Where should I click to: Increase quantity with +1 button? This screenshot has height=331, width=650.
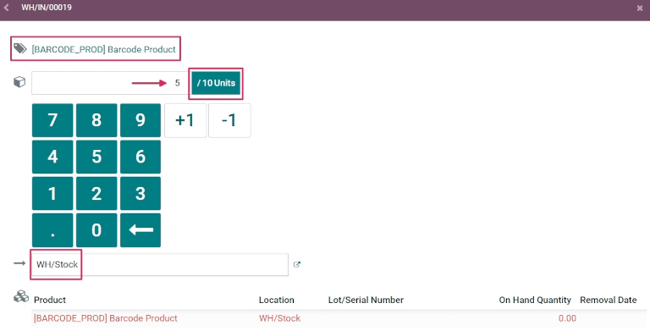tap(185, 120)
